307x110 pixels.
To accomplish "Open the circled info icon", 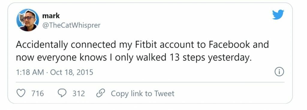I will click(x=279, y=72).
